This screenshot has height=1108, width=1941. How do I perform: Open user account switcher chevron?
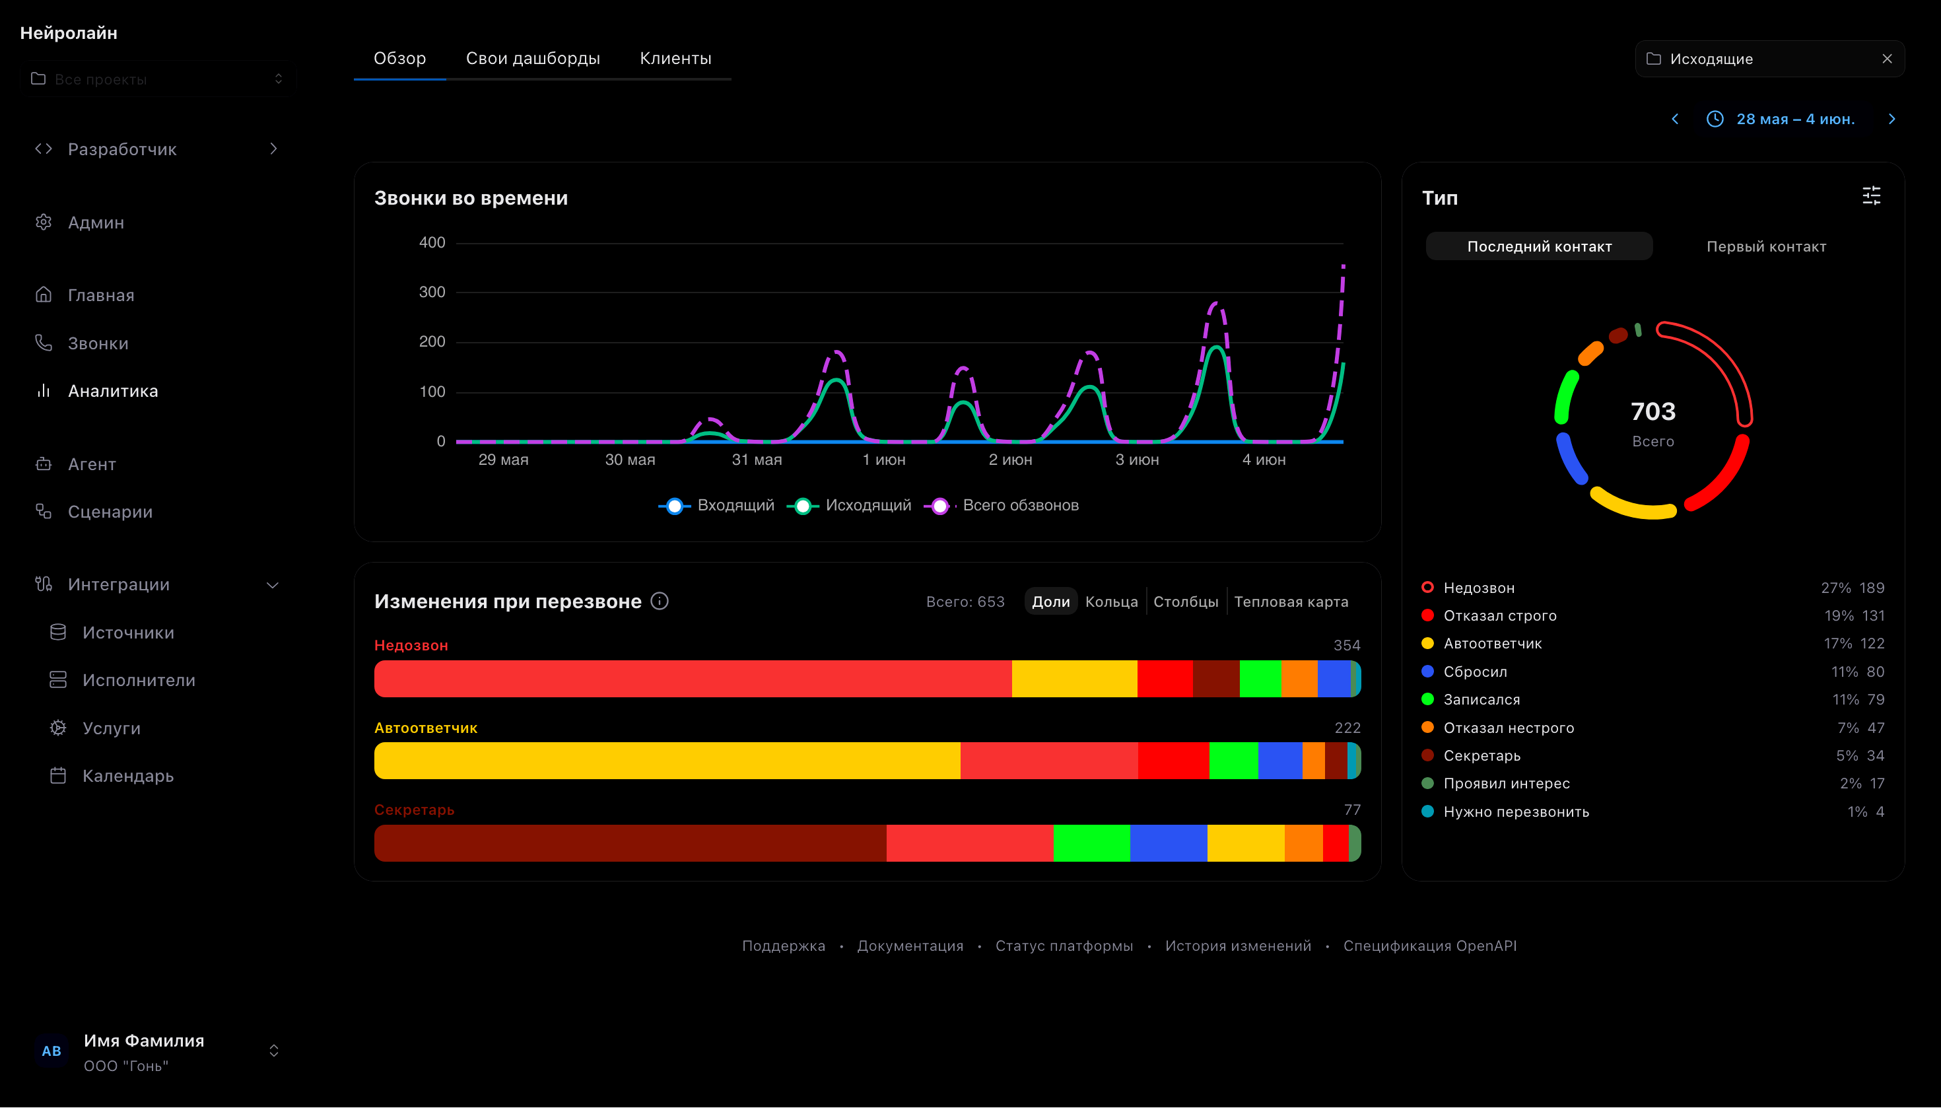pos(274,1051)
